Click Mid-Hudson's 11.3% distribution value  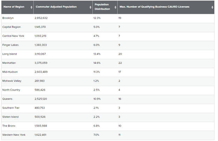[97, 72]
